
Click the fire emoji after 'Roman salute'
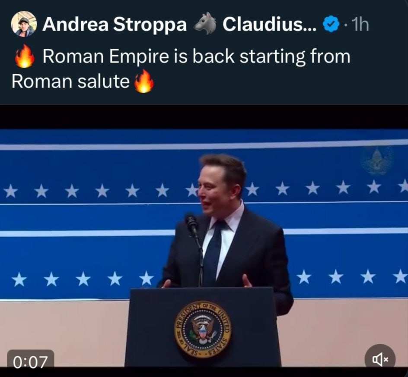tap(144, 81)
